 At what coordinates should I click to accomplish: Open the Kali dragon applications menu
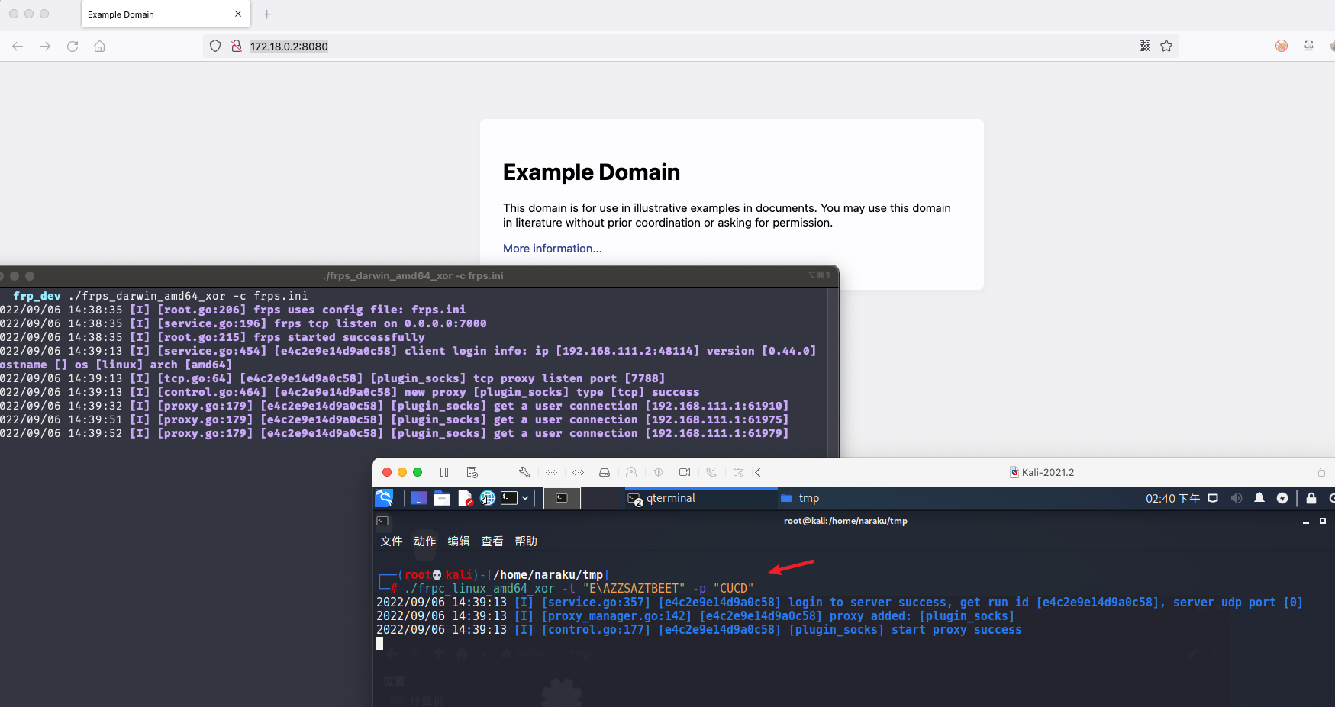tap(384, 498)
